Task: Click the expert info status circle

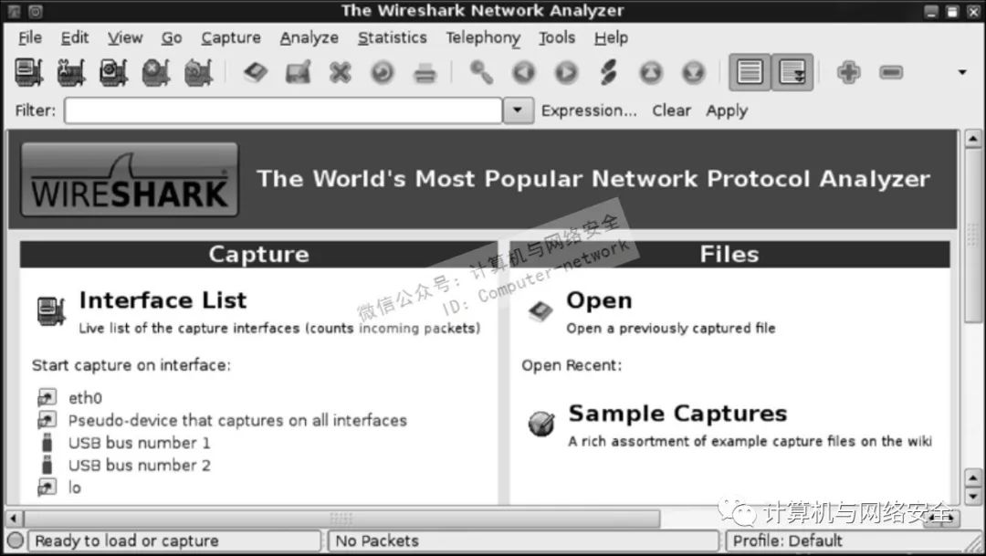Action: point(16,540)
